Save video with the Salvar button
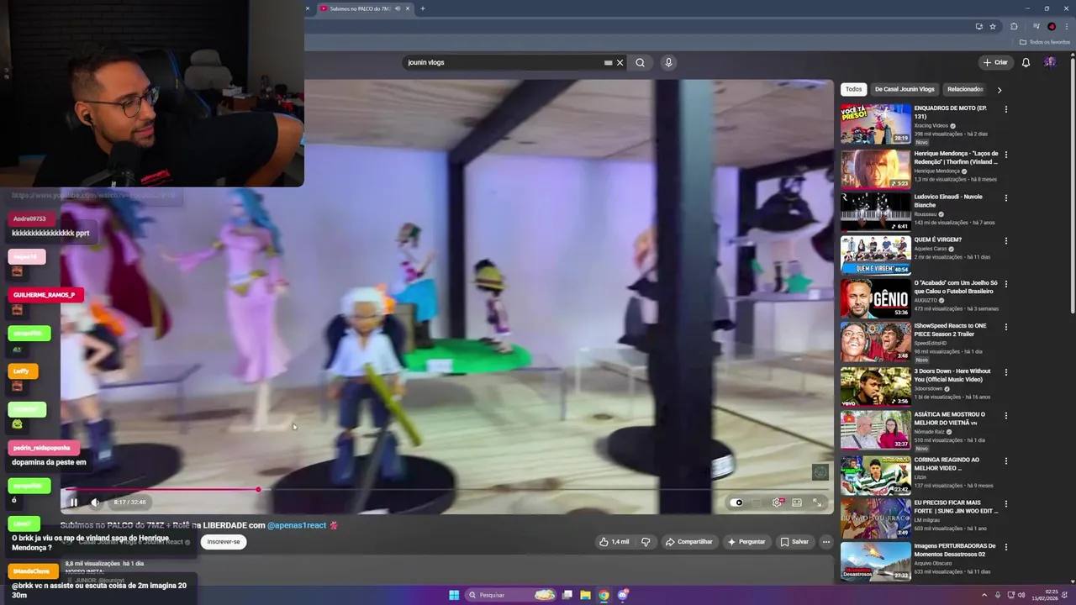The height and width of the screenshot is (605, 1076). point(794,542)
